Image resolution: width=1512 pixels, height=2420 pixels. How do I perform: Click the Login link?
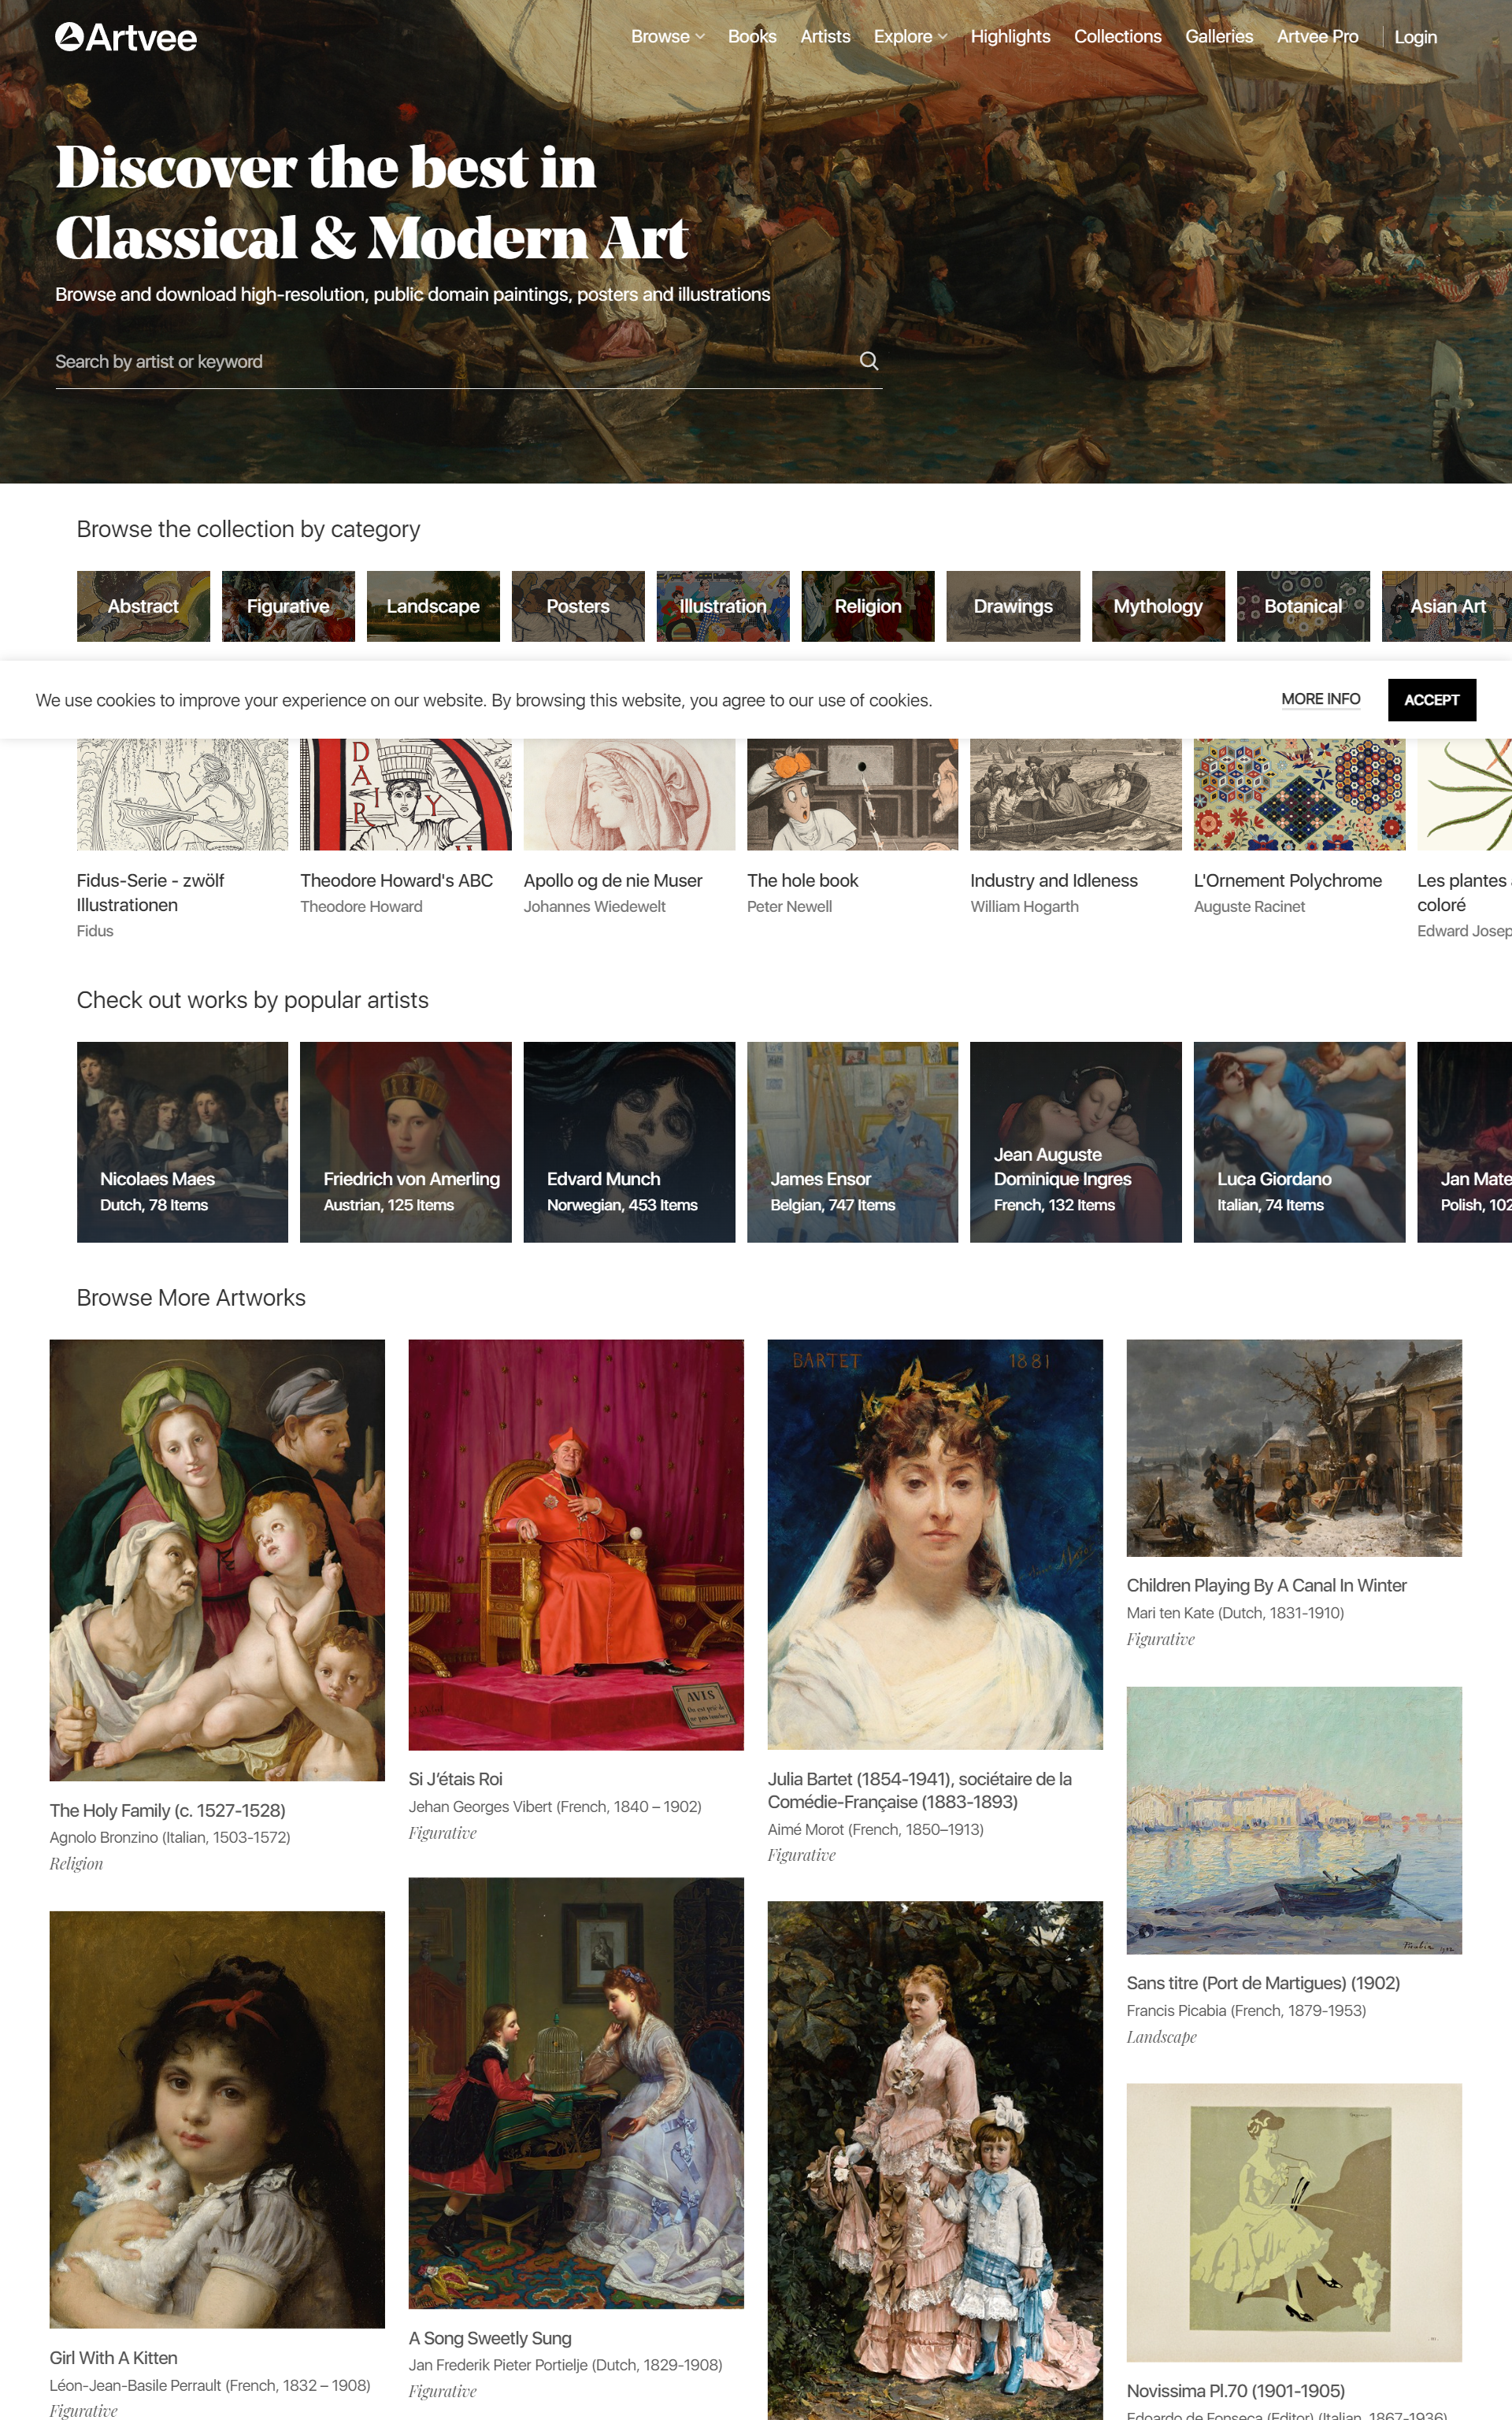click(x=1415, y=37)
